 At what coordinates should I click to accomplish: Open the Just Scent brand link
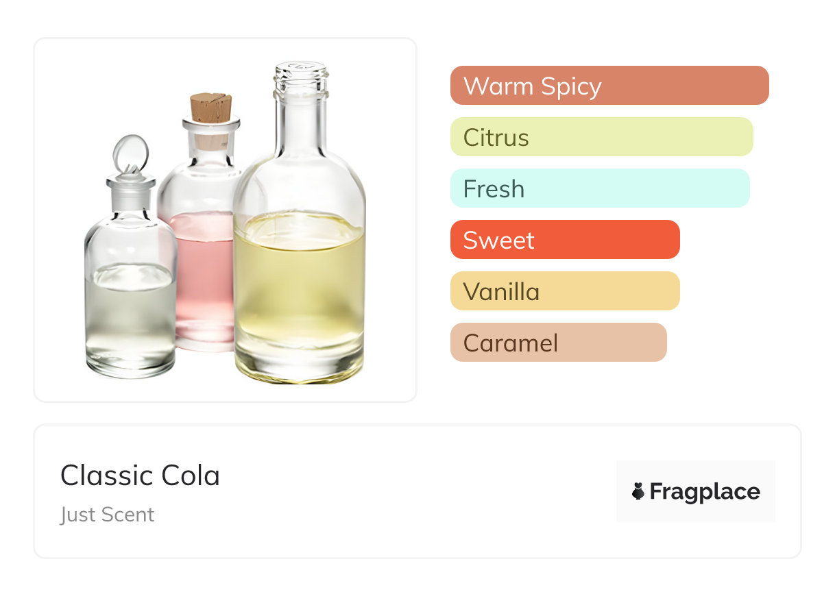click(x=107, y=515)
